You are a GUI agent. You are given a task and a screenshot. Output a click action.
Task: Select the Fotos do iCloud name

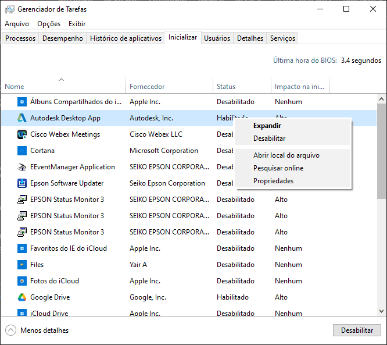[x=55, y=281]
